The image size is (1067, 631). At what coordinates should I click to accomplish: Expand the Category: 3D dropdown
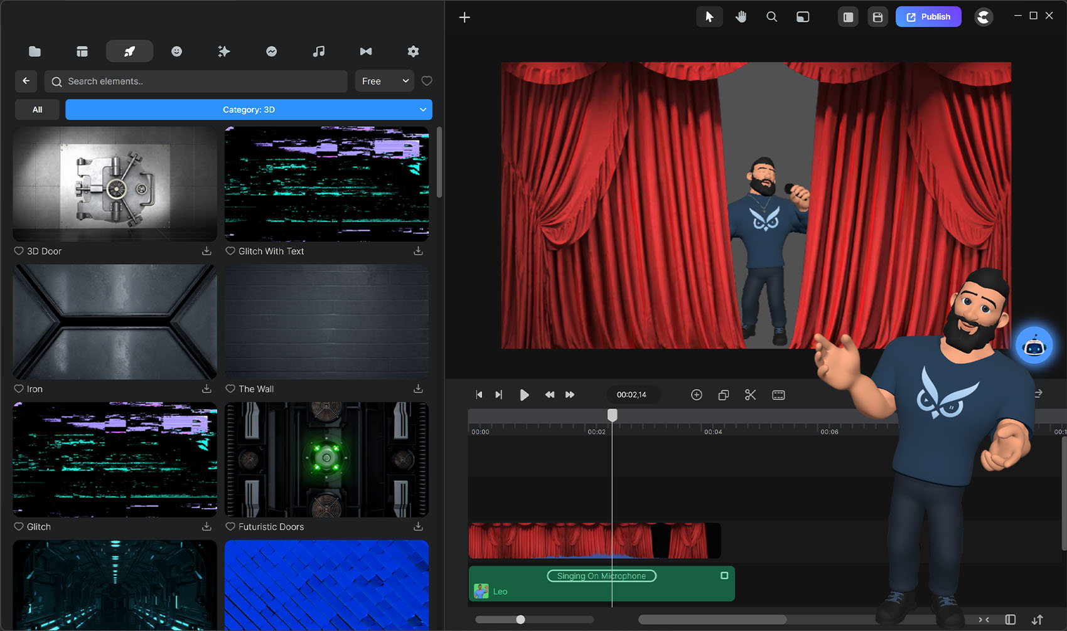click(249, 110)
